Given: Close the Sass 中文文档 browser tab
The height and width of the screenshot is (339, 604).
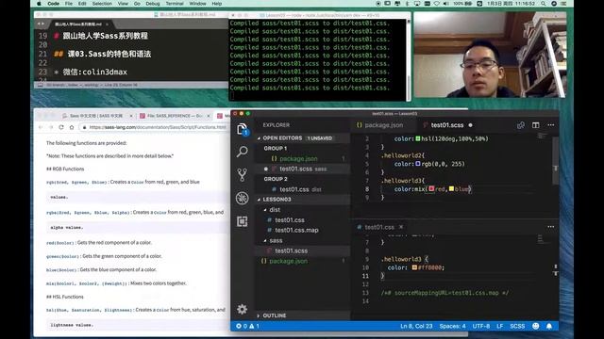Looking at the screenshot, I should 131,116.
